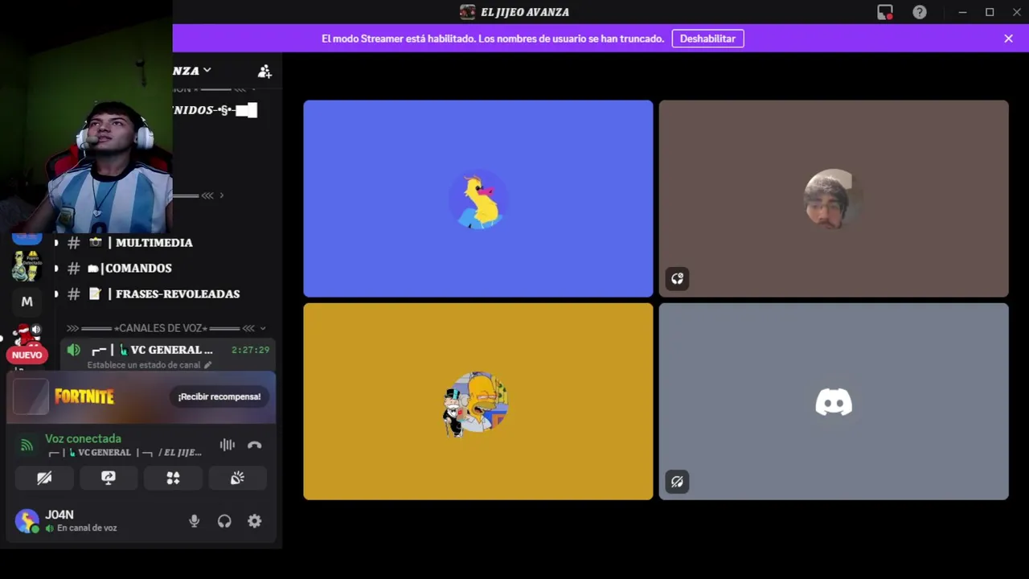Expand threads arrow beside COMANDOS channel
The image size is (1029, 579).
(55, 269)
